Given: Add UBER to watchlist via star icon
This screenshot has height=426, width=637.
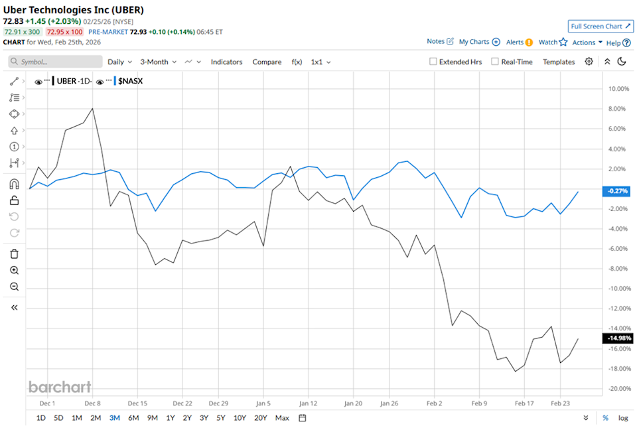Looking at the screenshot, I should (561, 41).
